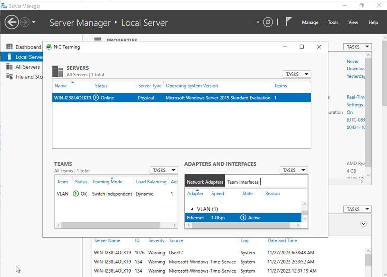Open the TASKS dropdown in the TEAMS section
This screenshot has width=387, height=277.
point(163,170)
